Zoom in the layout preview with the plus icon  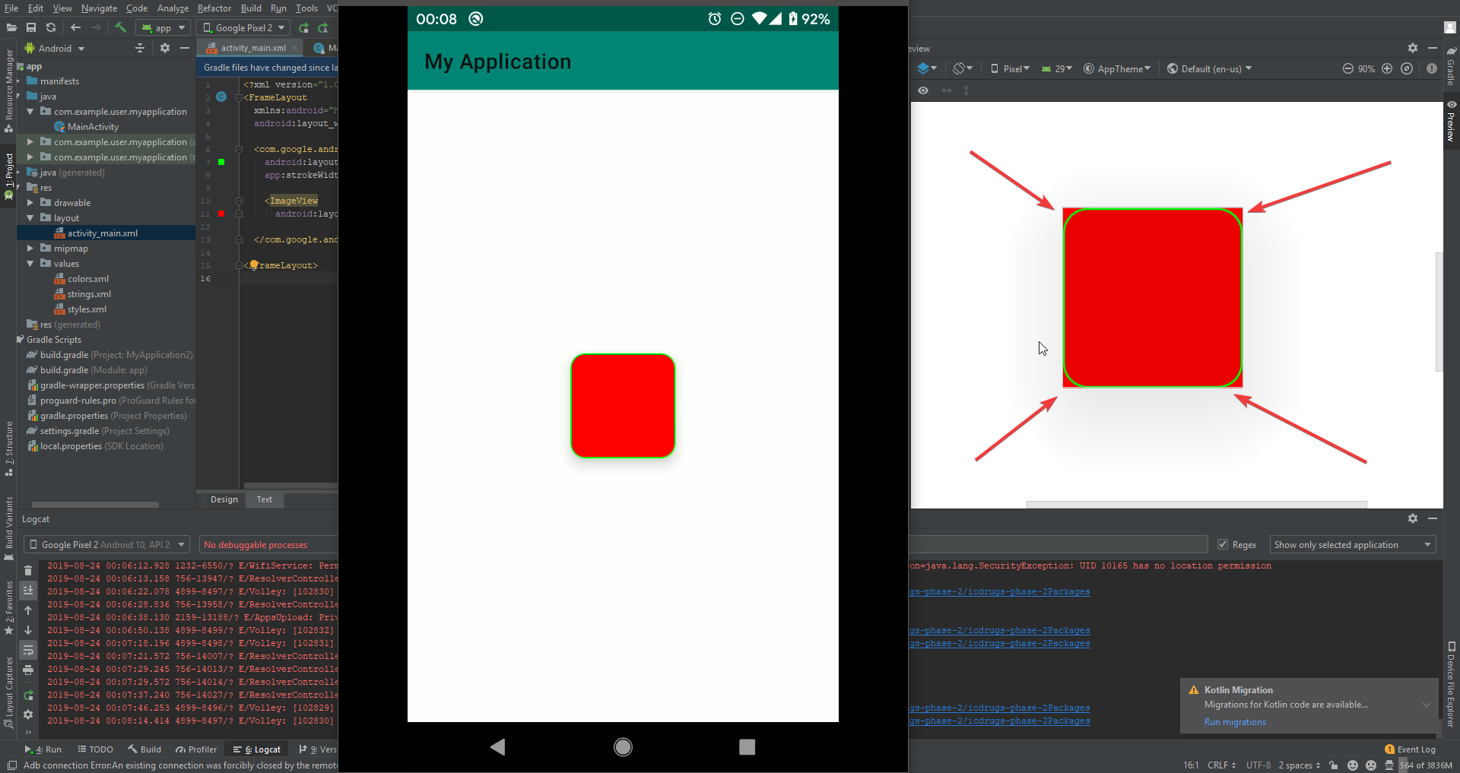[x=1387, y=68]
